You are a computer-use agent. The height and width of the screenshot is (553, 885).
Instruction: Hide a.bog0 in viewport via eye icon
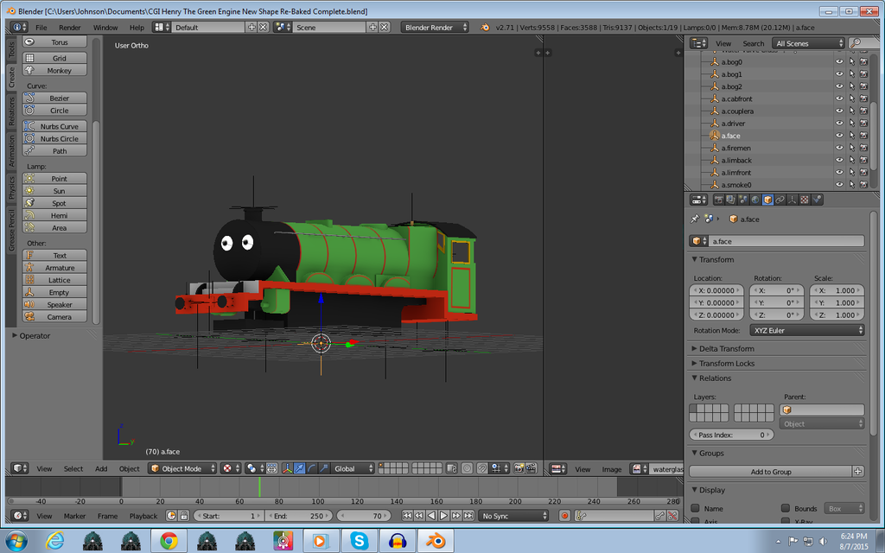[839, 62]
